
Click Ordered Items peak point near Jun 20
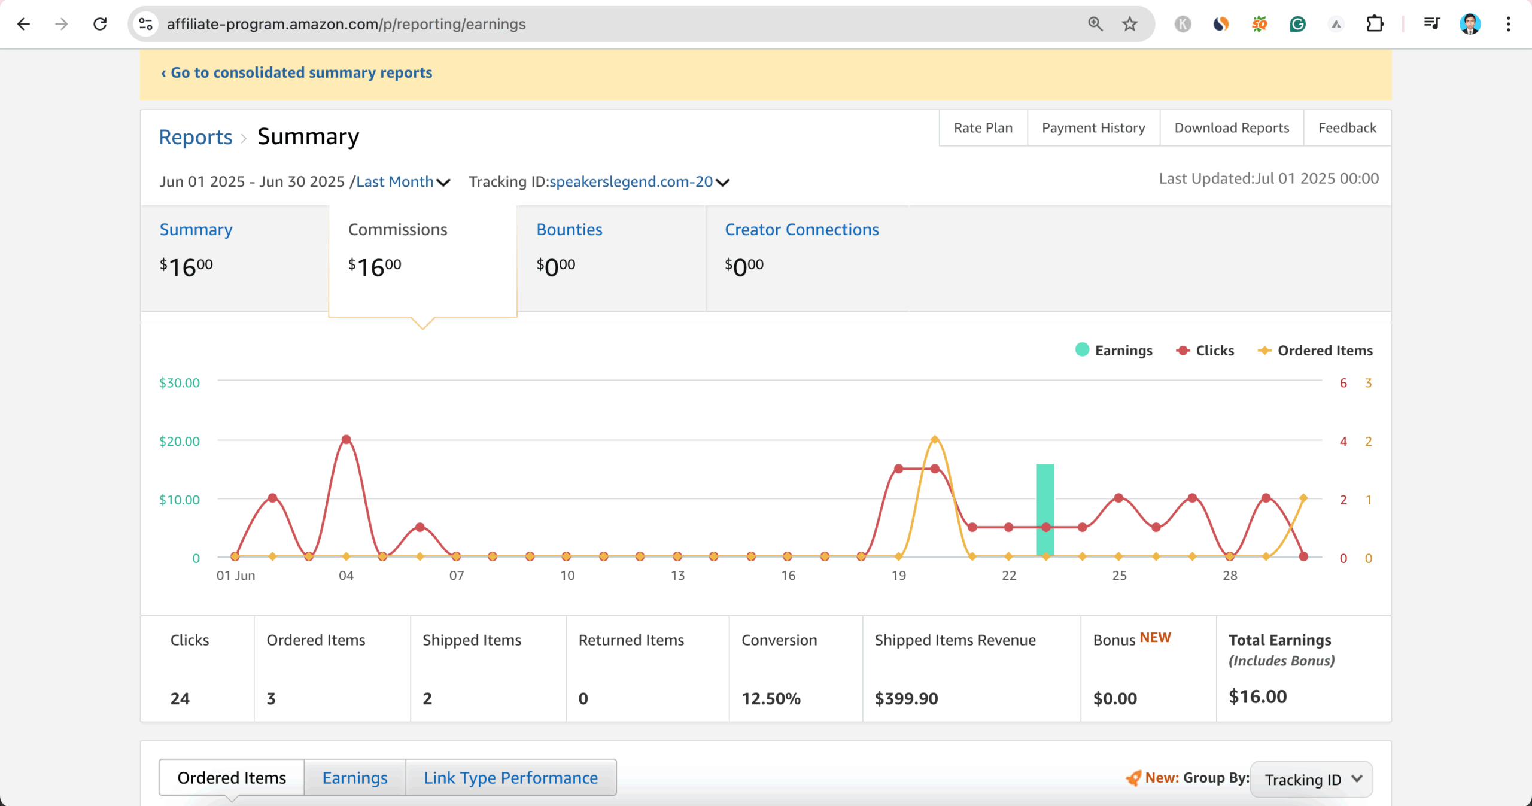tap(935, 439)
